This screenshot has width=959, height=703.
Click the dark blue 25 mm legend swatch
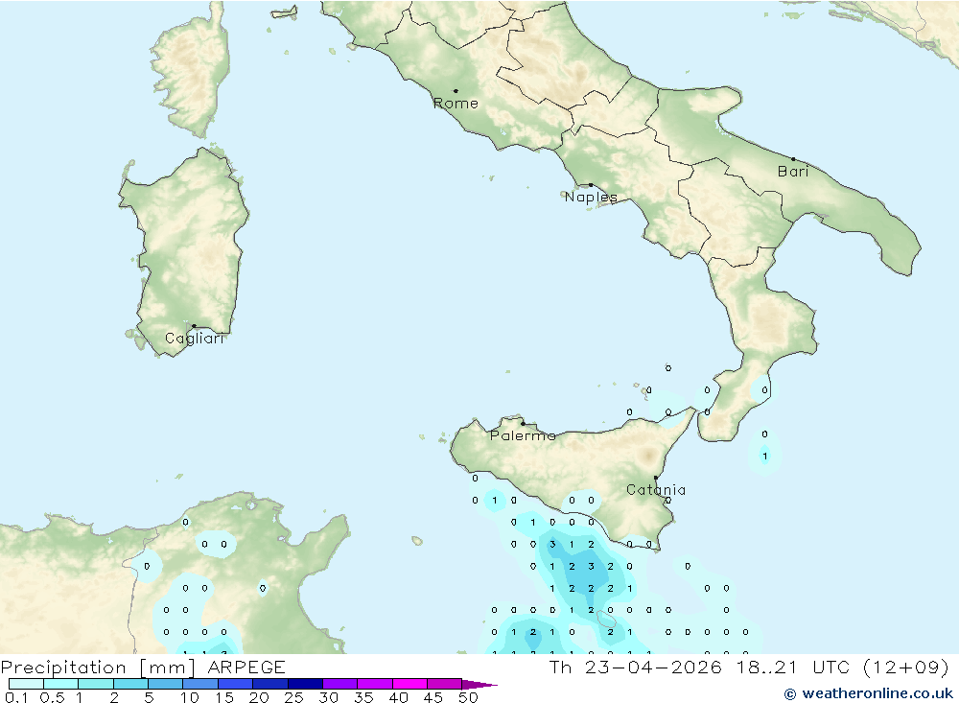[305, 684]
